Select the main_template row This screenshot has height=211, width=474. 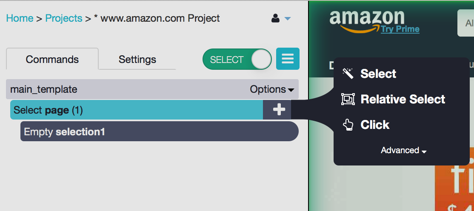click(152, 89)
